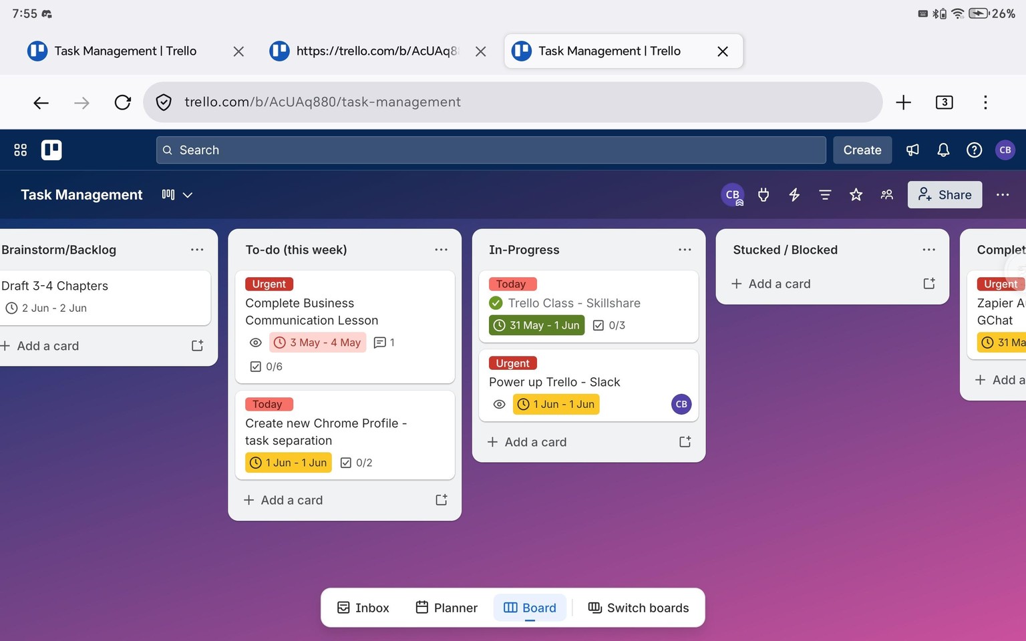Open the Automation lightning icon
Image resolution: width=1026 pixels, height=641 pixels.
click(x=794, y=195)
